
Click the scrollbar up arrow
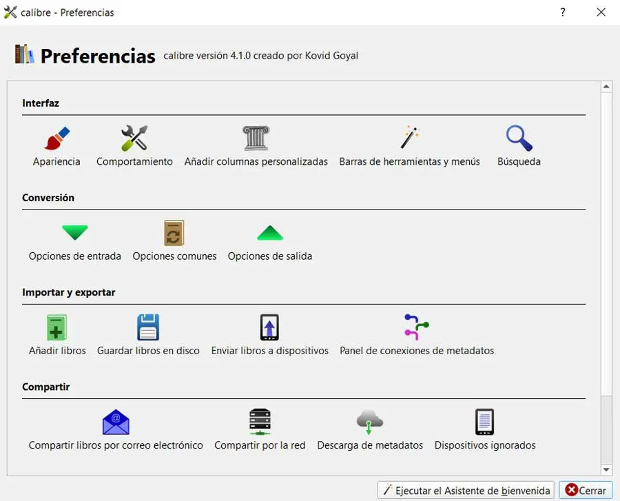coord(606,87)
